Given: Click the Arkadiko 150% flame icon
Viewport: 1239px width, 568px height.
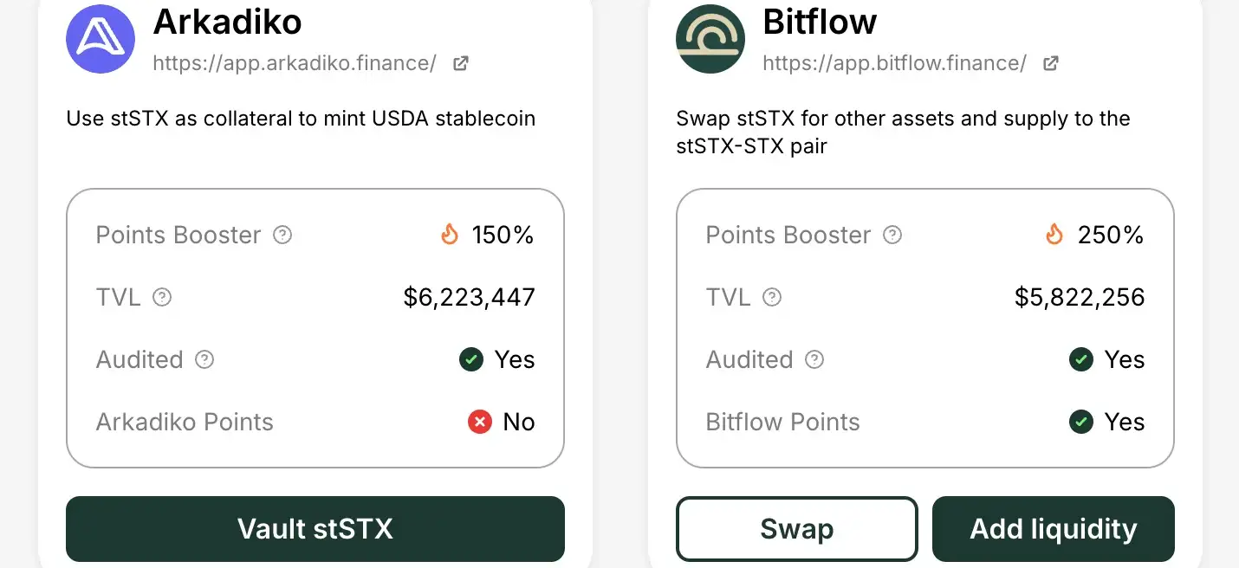Looking at the screenshot, I should pos(450,234).
